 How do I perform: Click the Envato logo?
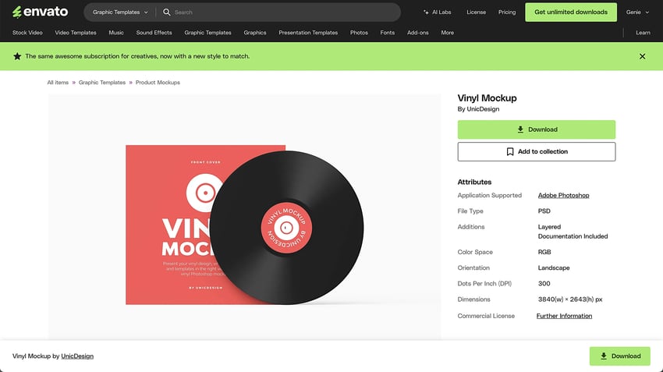tap(40, 12)
